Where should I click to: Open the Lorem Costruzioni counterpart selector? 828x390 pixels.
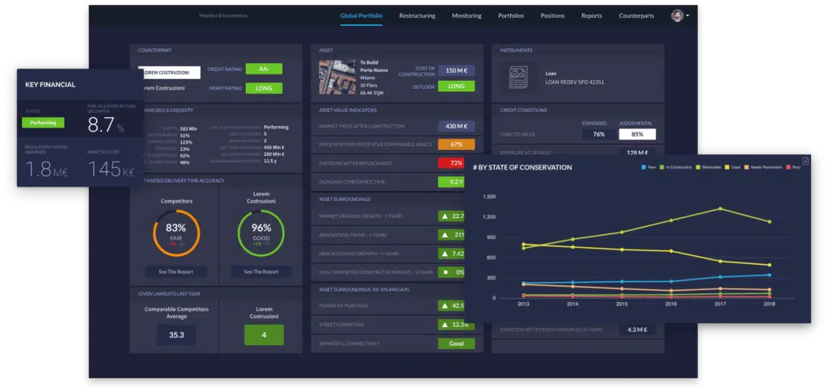[170, 72]
